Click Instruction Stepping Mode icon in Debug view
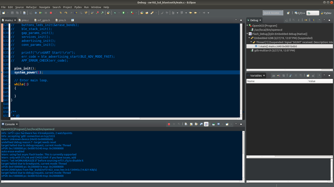 313,20
